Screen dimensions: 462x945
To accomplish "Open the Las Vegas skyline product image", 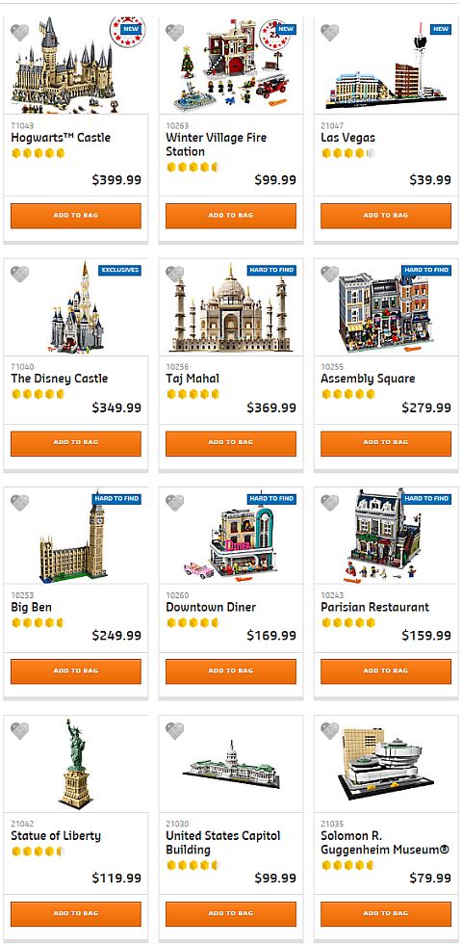I will tap(386, 67).
